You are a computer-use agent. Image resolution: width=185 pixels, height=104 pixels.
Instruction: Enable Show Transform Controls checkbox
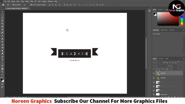tap(31, 5)
